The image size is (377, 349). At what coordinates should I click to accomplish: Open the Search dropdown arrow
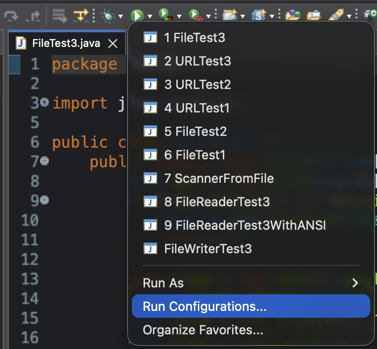click(x=349, y=16)
